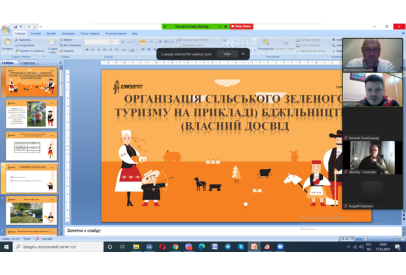Copy selection with Копировать
The width and height of the screenshot is (406, 275).
tap(24, 45)
